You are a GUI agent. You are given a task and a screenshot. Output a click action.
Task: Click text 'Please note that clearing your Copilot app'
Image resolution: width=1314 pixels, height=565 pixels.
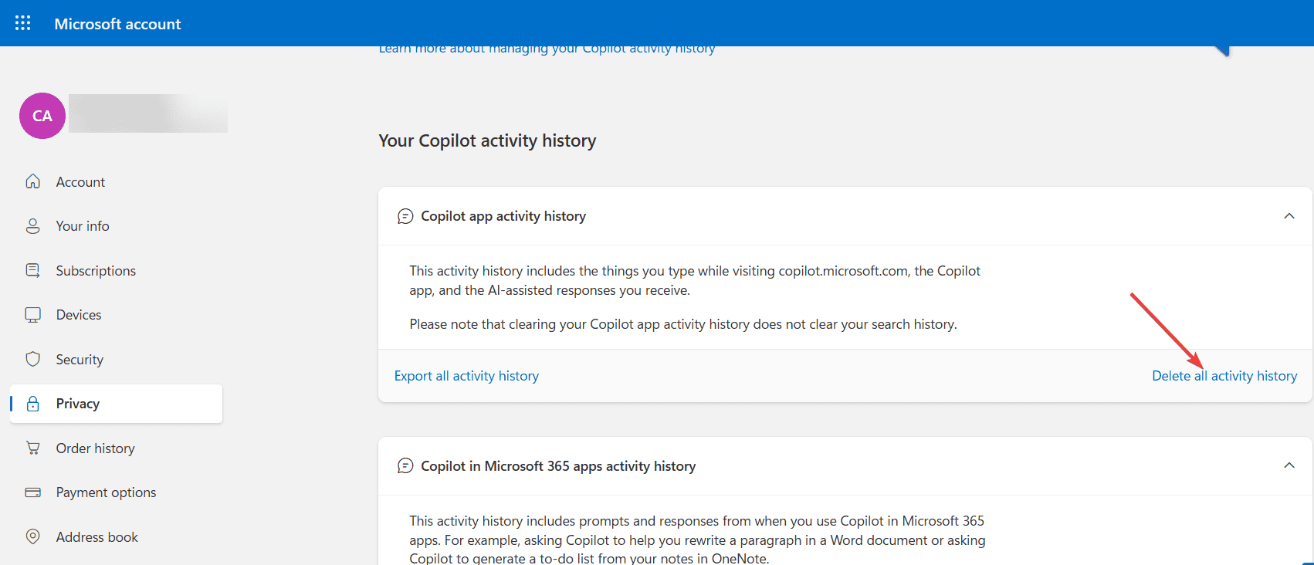point(534,324)
